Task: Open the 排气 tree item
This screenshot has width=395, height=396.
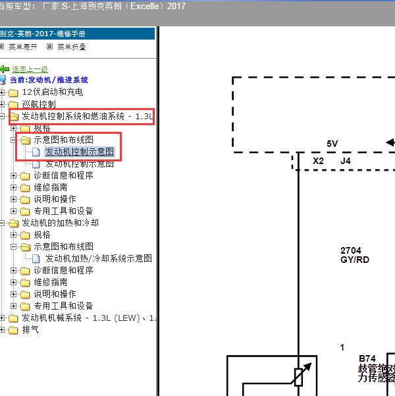Action: click(30, 329)
